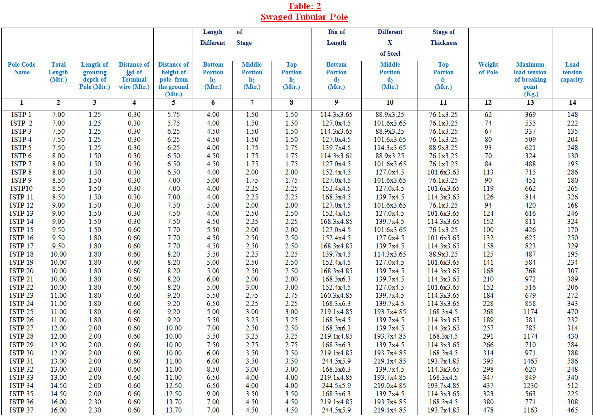Click column number 1 index cell
This screenshot has width=593, height=417.
[x=21, y=102]
